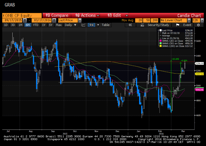Select the 1Y time range
Viewport: 206px width, 146px height.
(x=44, y=25)
